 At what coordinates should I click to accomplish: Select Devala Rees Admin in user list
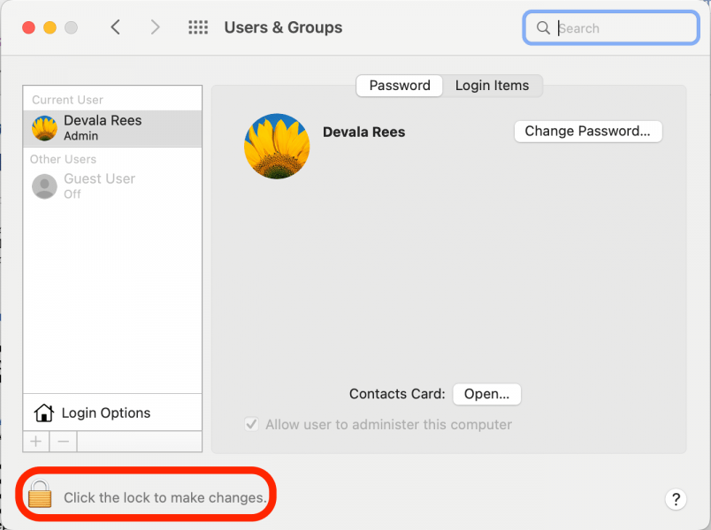[112, 128]
